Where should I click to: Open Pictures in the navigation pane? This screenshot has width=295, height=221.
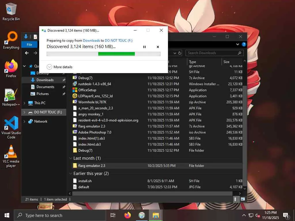coord(44,94)
